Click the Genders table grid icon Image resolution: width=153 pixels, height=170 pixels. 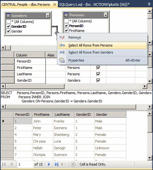point(8,15)
